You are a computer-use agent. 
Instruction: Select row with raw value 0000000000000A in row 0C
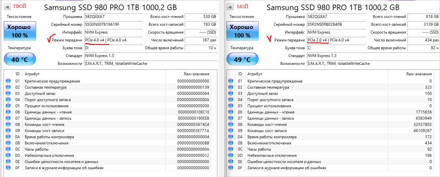coord(108,149)
